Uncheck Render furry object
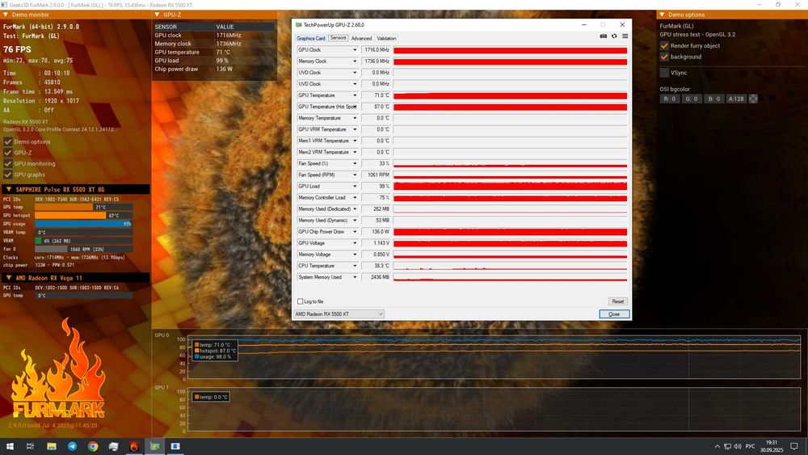The image size is (808, 455). coord(664,46)
